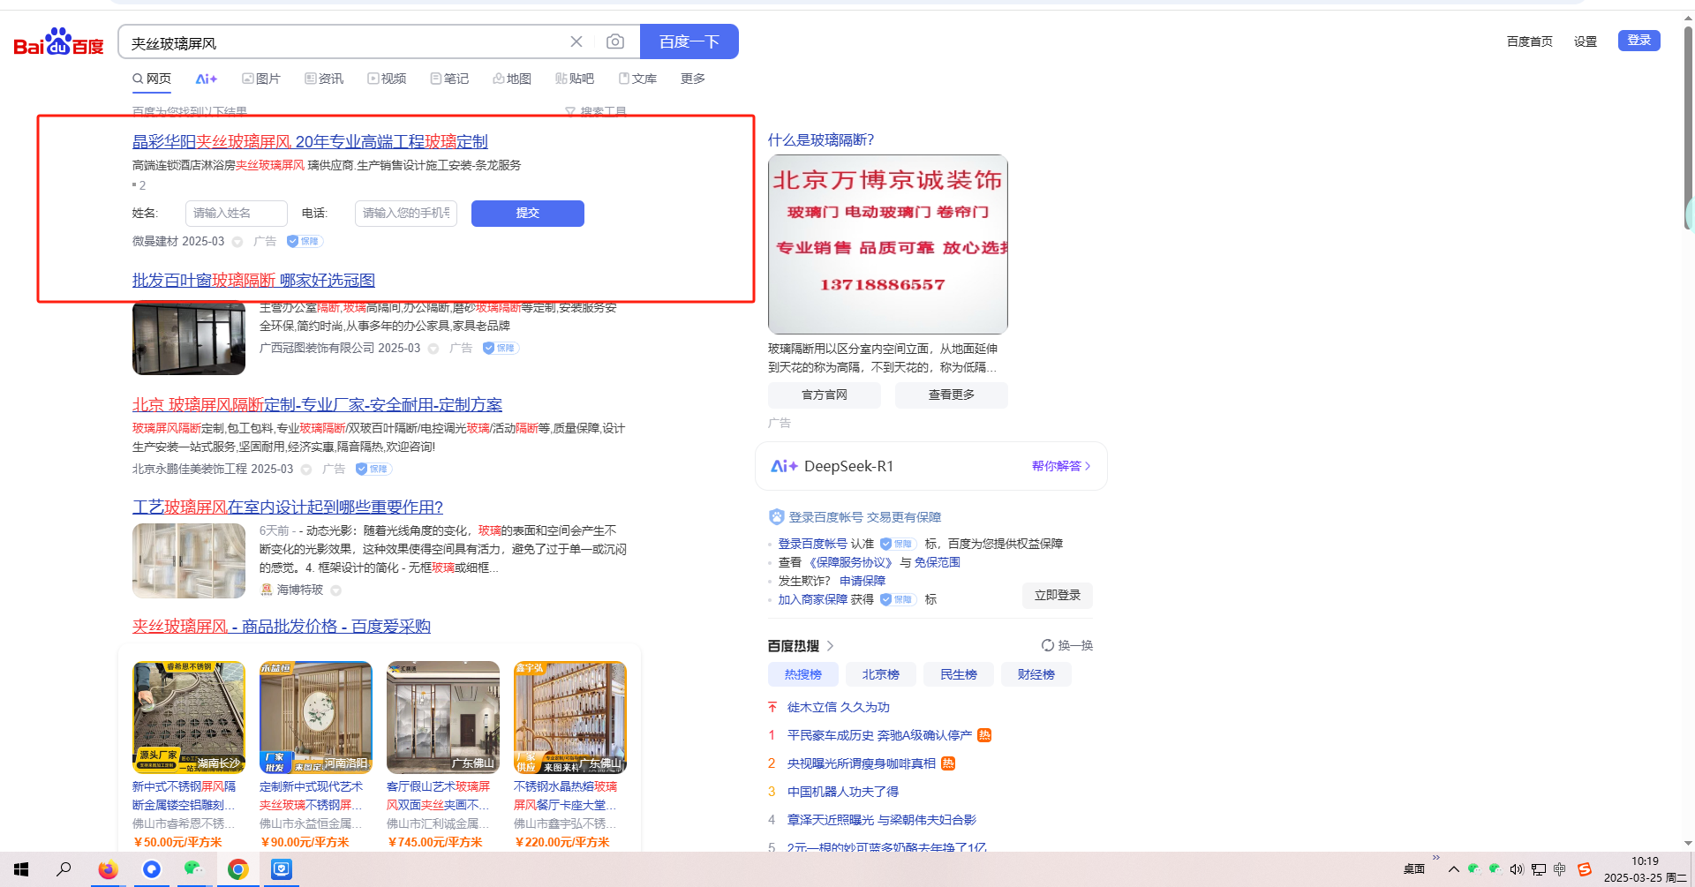
Task: Open the 工艺玻璃屏风 article link
Action: click(x=287, y=507)
